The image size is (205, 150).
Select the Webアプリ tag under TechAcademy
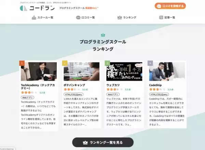pyautogui.click(x=27, y=98)
